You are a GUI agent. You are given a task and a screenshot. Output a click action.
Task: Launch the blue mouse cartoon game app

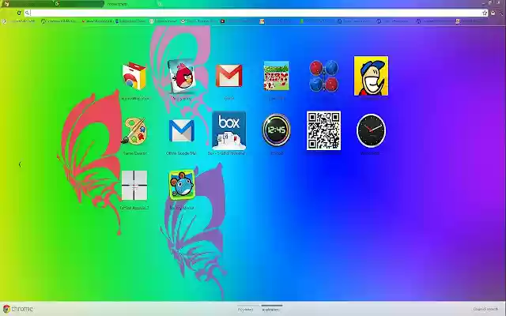click(x=182, y=185)
